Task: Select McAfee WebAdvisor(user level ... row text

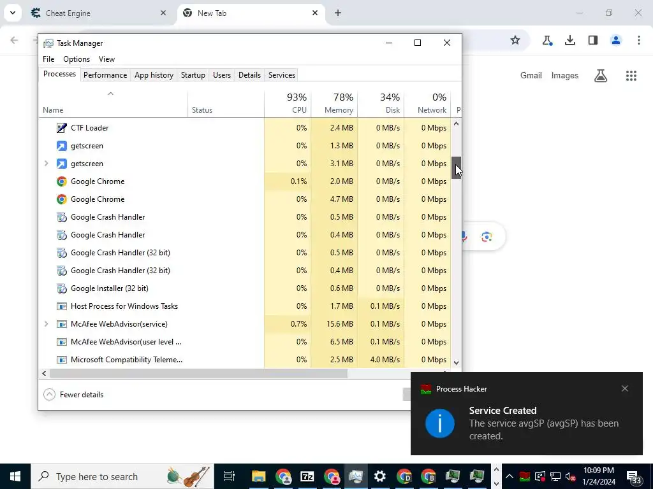Action: coord(126,342)
